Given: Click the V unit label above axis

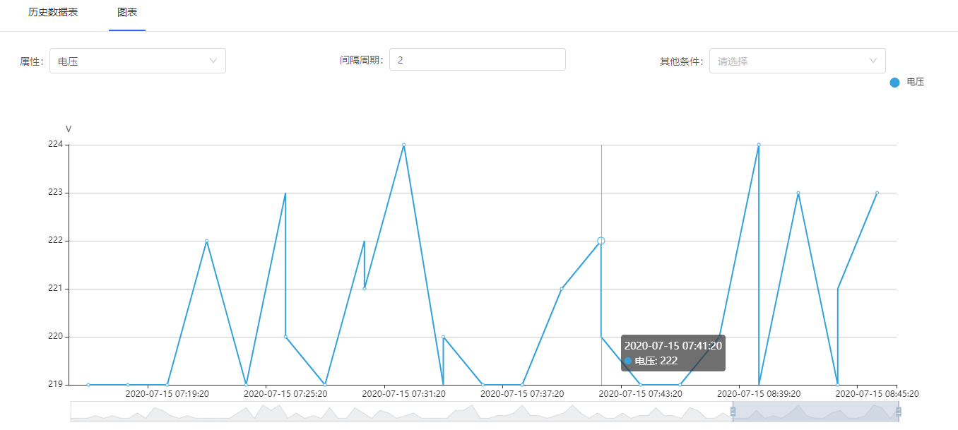Looking at the screenshot, I should (69, 129).
